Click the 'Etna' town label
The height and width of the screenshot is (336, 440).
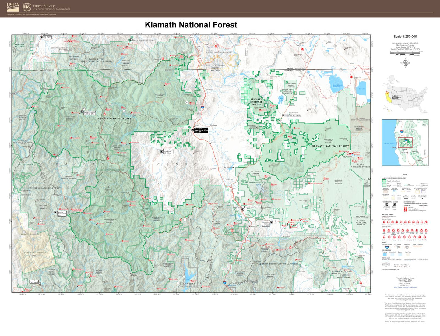coord(156,179)
